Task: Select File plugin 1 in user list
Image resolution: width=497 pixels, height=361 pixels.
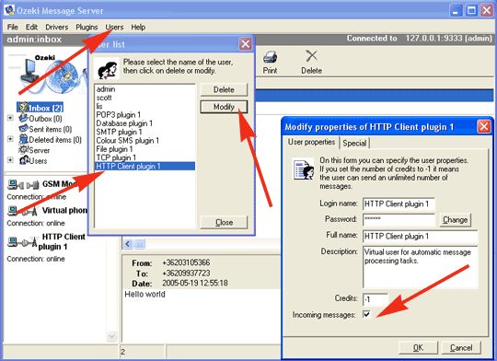Action: (144, 149)
